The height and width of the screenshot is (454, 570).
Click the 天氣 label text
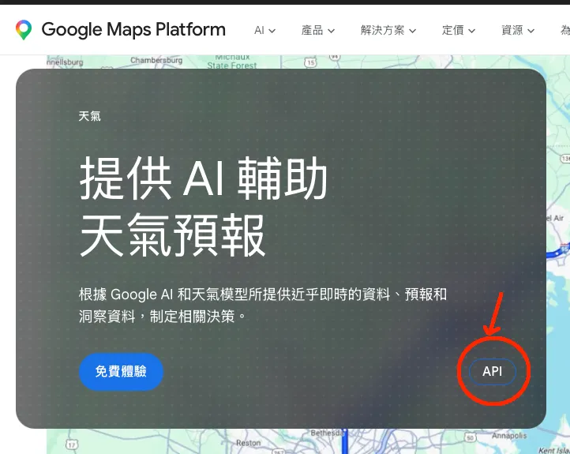click(x=89, y=116)
